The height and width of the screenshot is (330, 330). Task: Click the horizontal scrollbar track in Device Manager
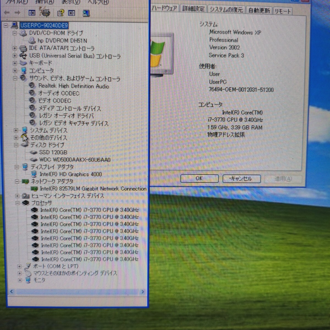(77, 292)
